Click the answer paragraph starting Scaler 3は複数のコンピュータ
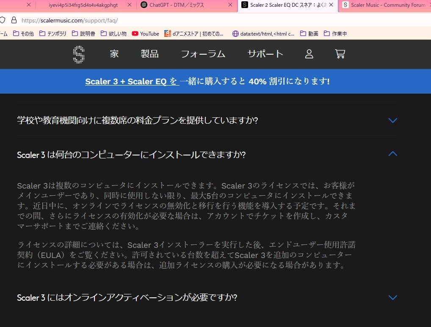 pos(186,206)
